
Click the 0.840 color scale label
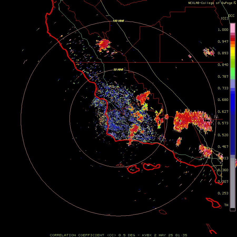[x=223, y=65]
